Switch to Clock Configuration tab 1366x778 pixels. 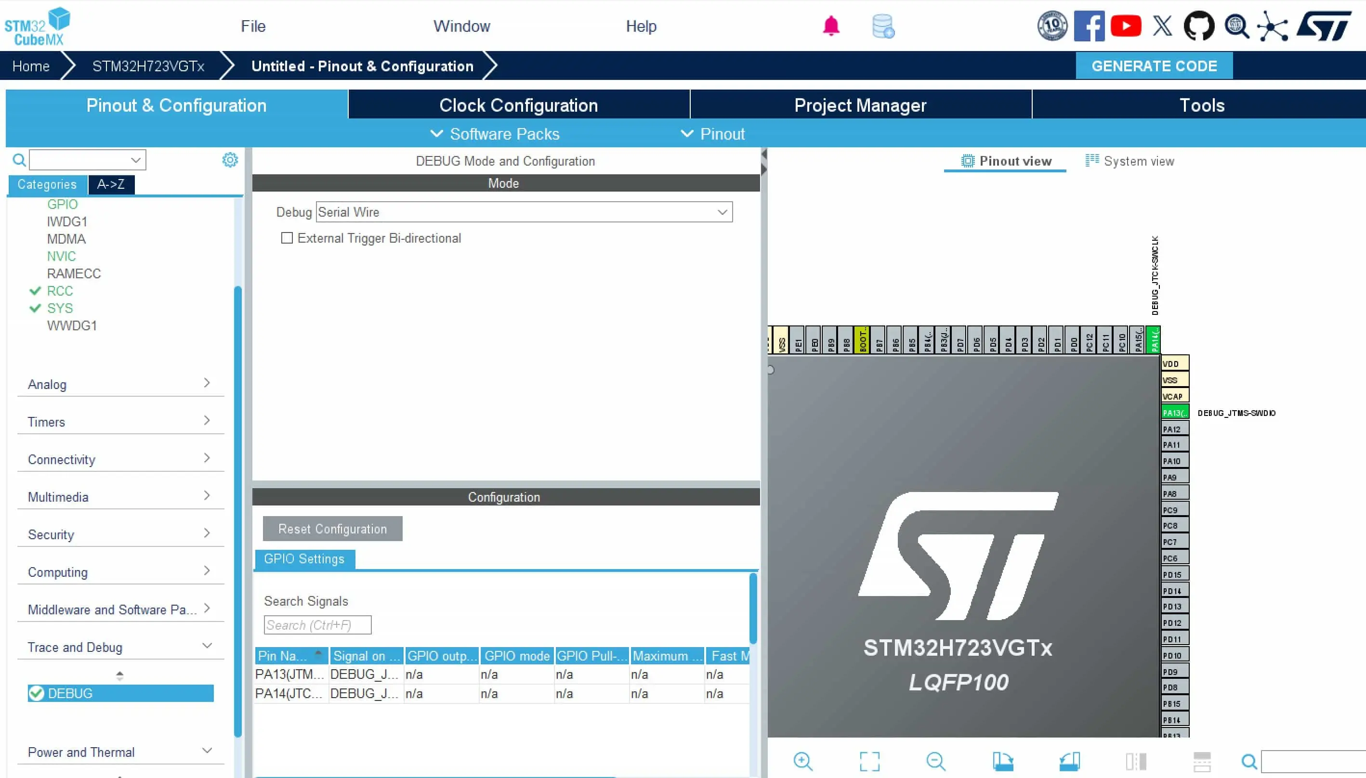(518, 105)
